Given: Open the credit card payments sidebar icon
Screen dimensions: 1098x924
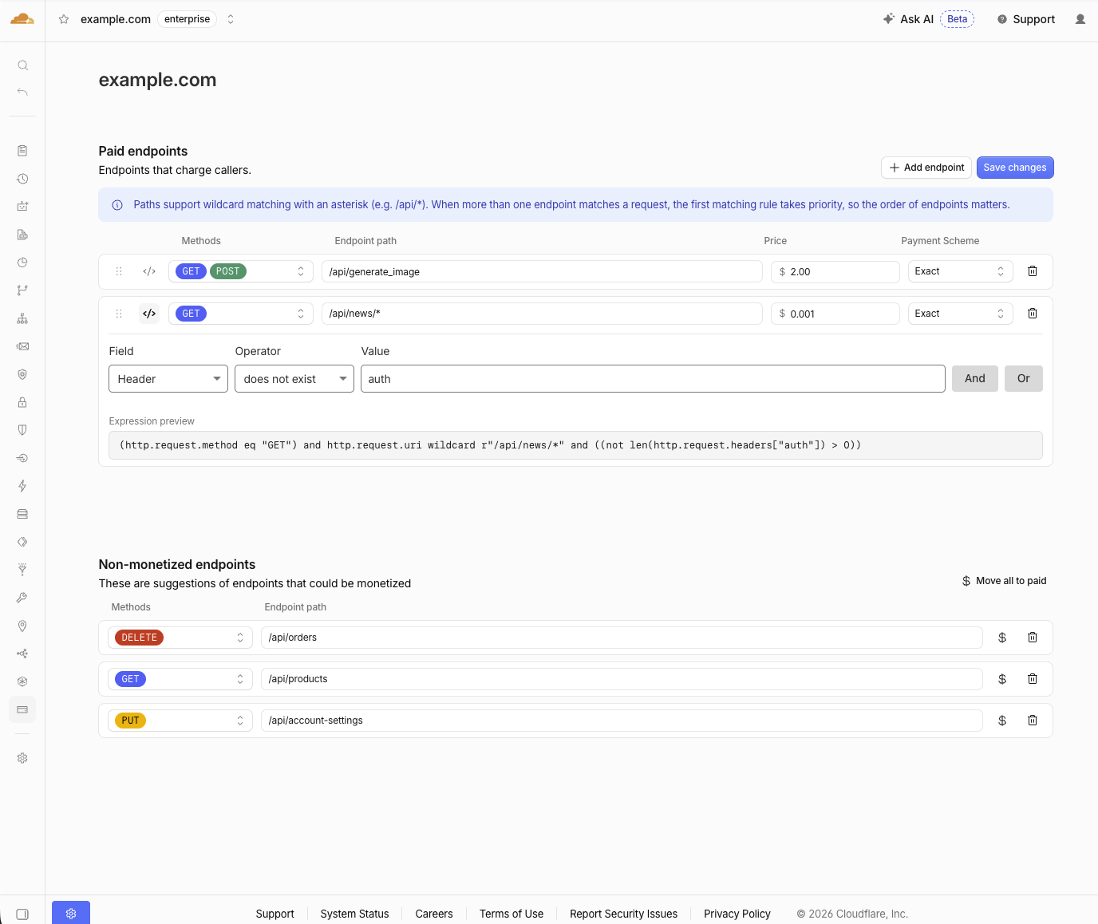Looking at the screenshot, I should pos(22,709).
